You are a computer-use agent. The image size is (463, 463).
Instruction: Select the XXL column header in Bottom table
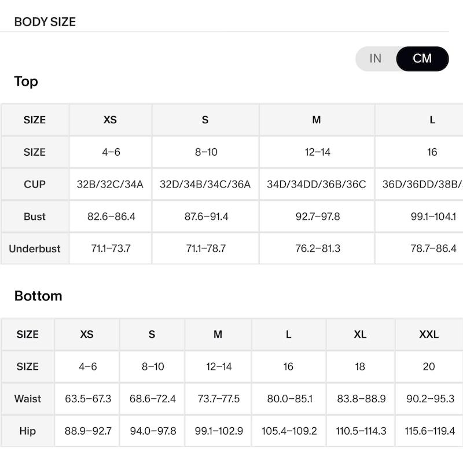pyautogui.click(x=429, y=335)
